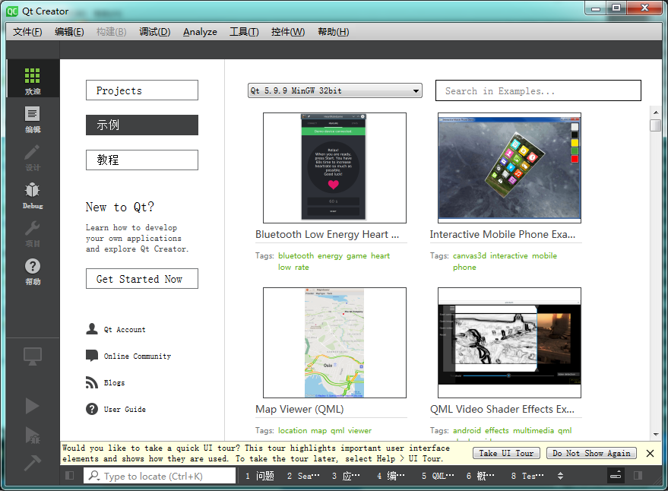Open output pane 1 问题
Screen dimensions: 668x491
259,476
